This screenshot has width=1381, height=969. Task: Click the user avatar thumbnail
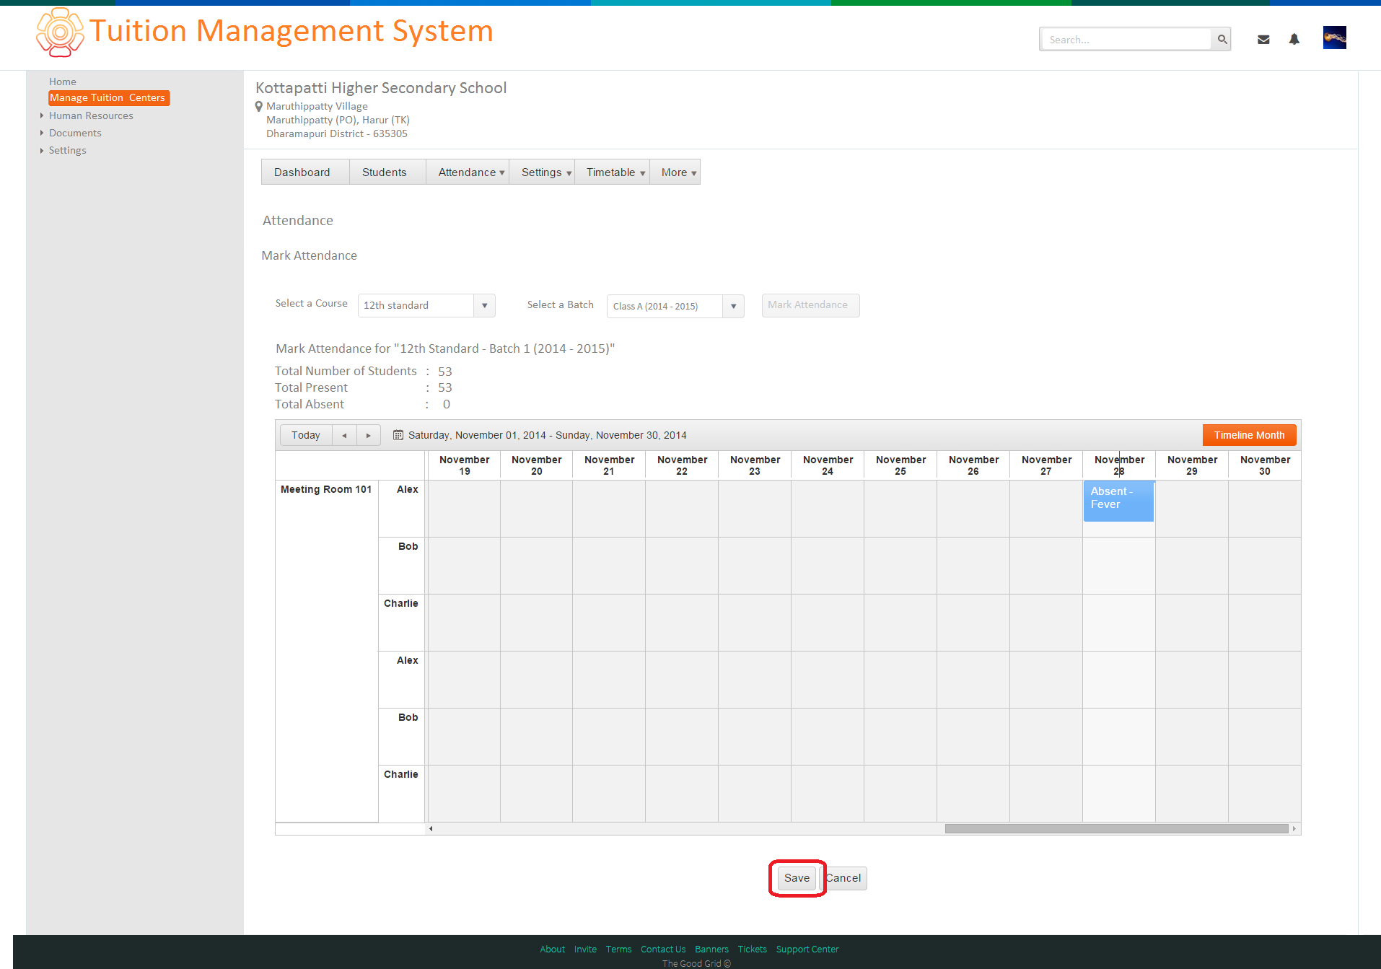(x=1335, y=38)
